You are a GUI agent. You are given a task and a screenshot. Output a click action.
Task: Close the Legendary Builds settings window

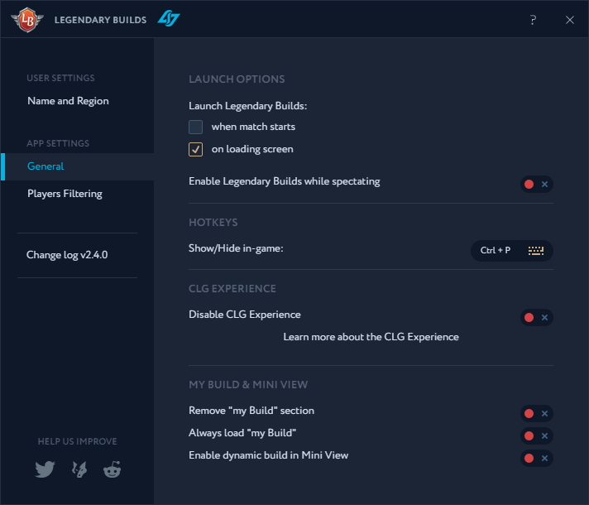pyautogui.click(x=569, y=20)
